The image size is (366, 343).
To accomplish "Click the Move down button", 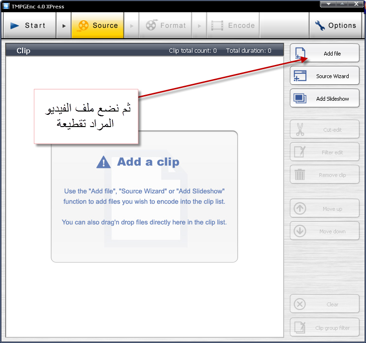I will pyautogui.click(x=325, y=231).
